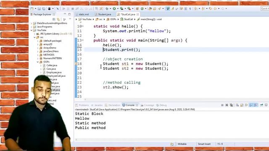Click the Back navigation arrow icon
Image resolution: width=269 pixels, height=151 pixels.
coord(215,8)
